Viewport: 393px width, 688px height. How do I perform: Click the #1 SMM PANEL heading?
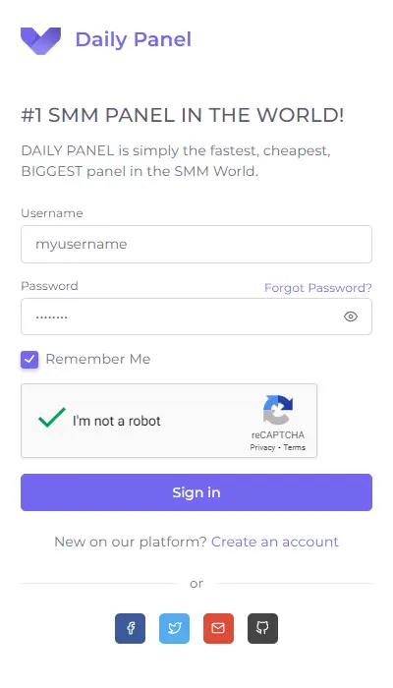coord(183,115)
